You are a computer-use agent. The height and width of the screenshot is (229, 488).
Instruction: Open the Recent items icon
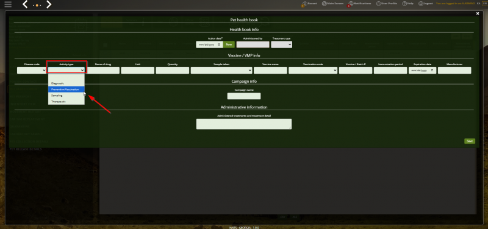[304, 4]
